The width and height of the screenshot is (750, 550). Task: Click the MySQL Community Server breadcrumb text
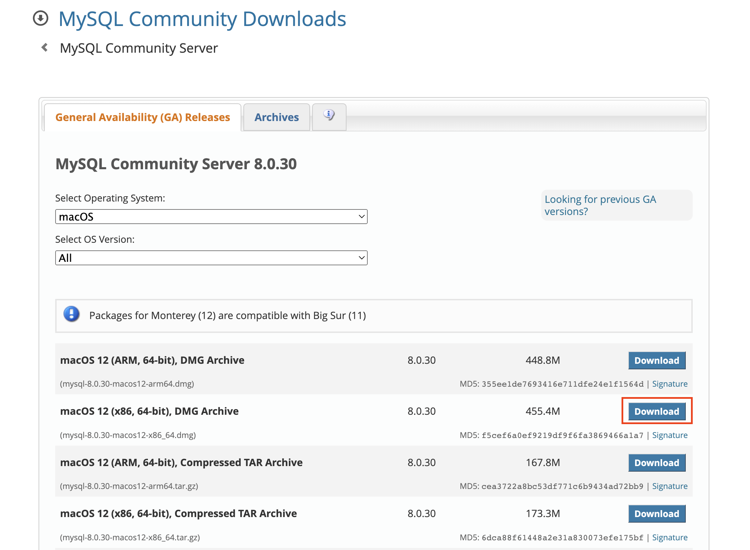(x=139, y=48)
